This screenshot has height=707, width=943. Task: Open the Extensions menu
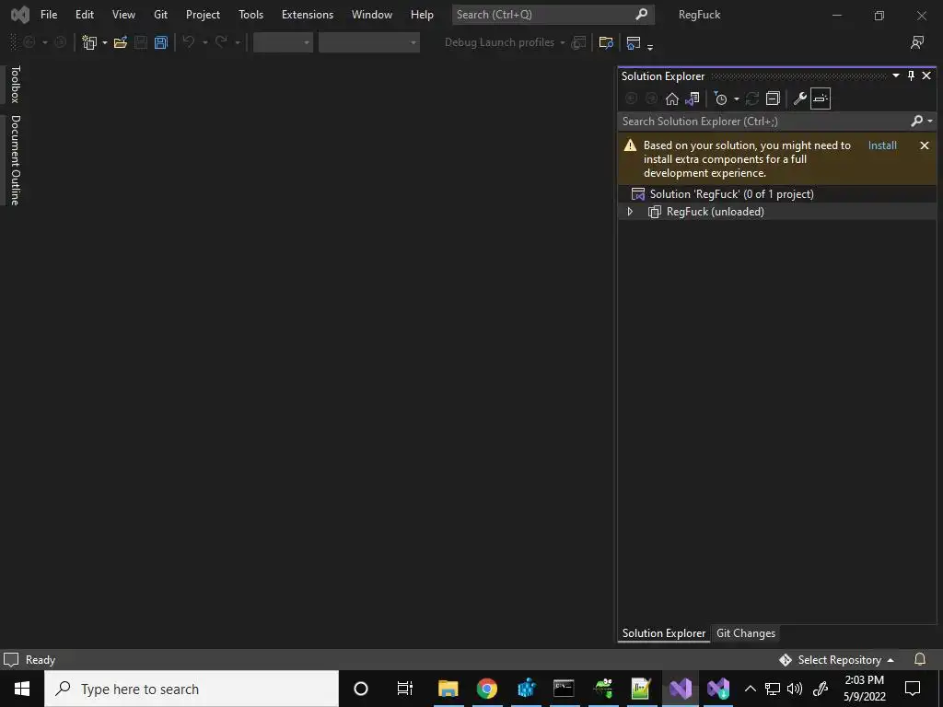click(x=308, y=15)
